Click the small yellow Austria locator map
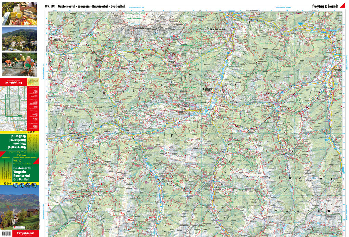 33,82
